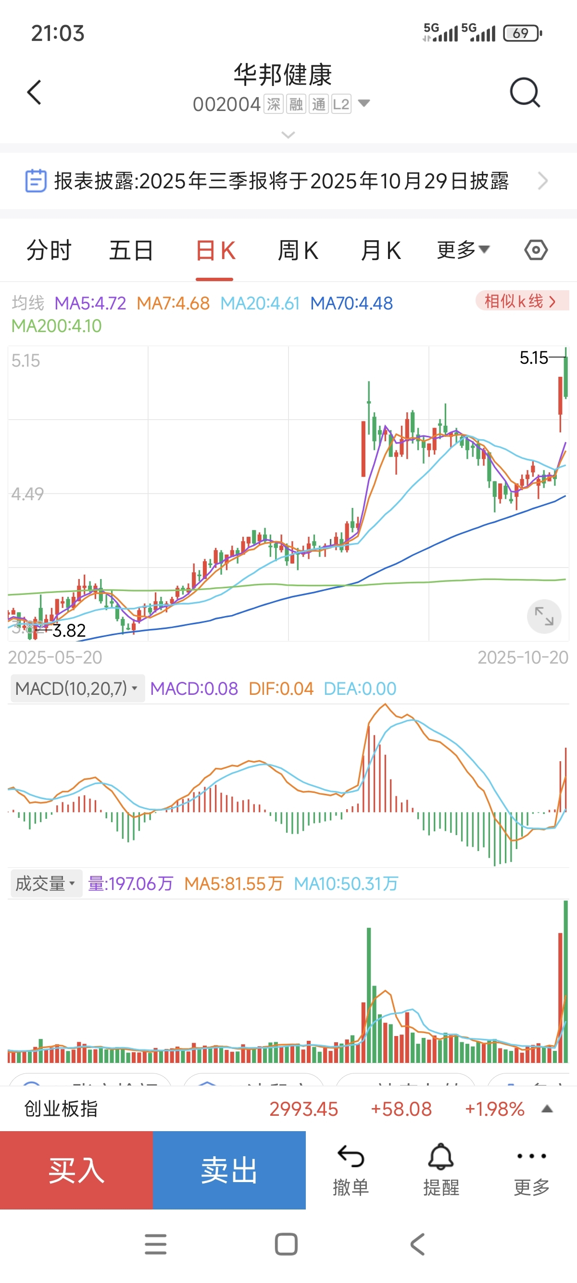
Task: Open MACD(10,20,7) indicator dropdown
Action: tap(77, 688)
